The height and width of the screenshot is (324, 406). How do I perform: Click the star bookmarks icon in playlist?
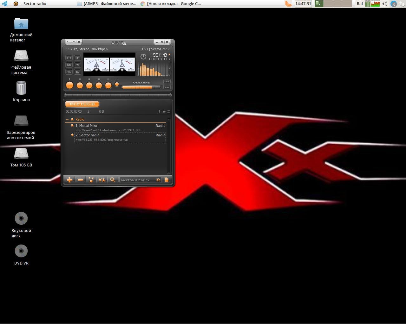pyautogui.click(x=164, y=112)
